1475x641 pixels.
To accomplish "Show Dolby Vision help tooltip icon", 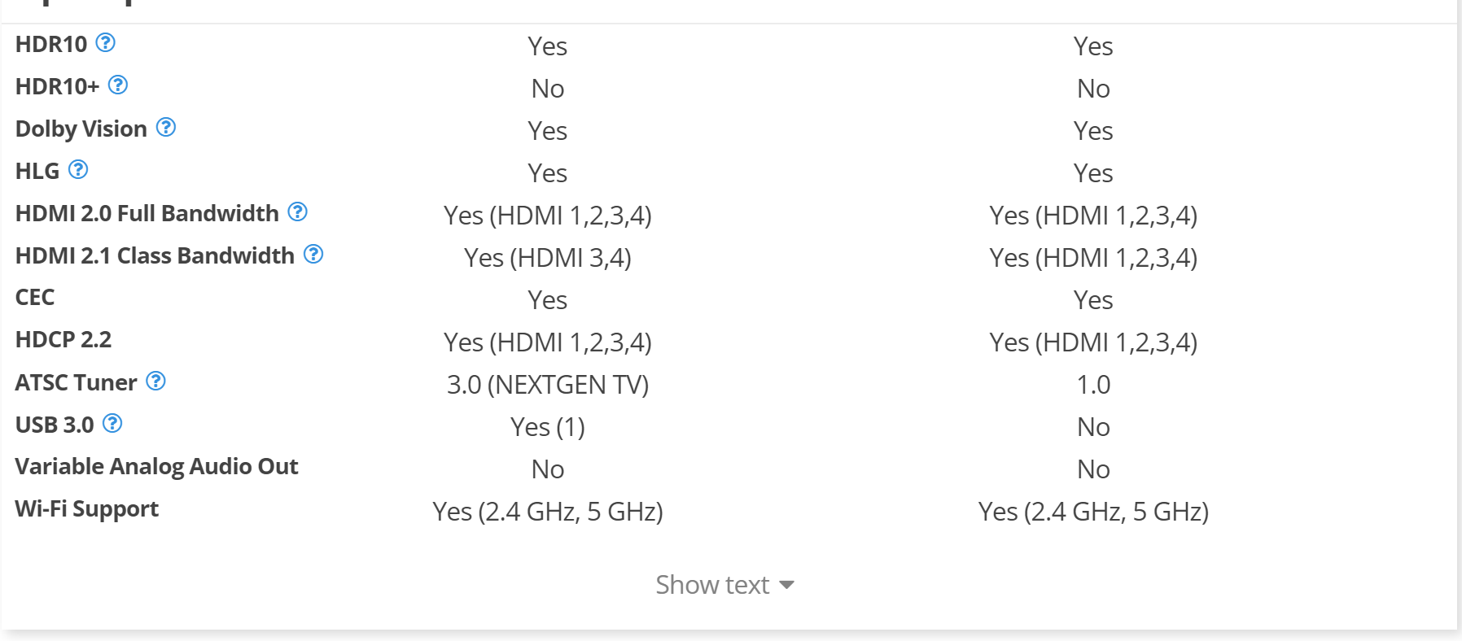I will (x=166, y=128).
